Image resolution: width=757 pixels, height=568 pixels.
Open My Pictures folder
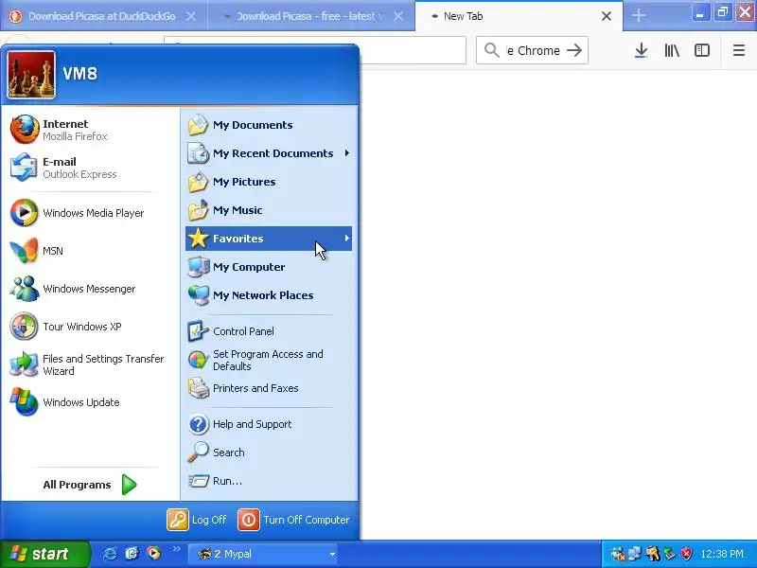(269, 182)
